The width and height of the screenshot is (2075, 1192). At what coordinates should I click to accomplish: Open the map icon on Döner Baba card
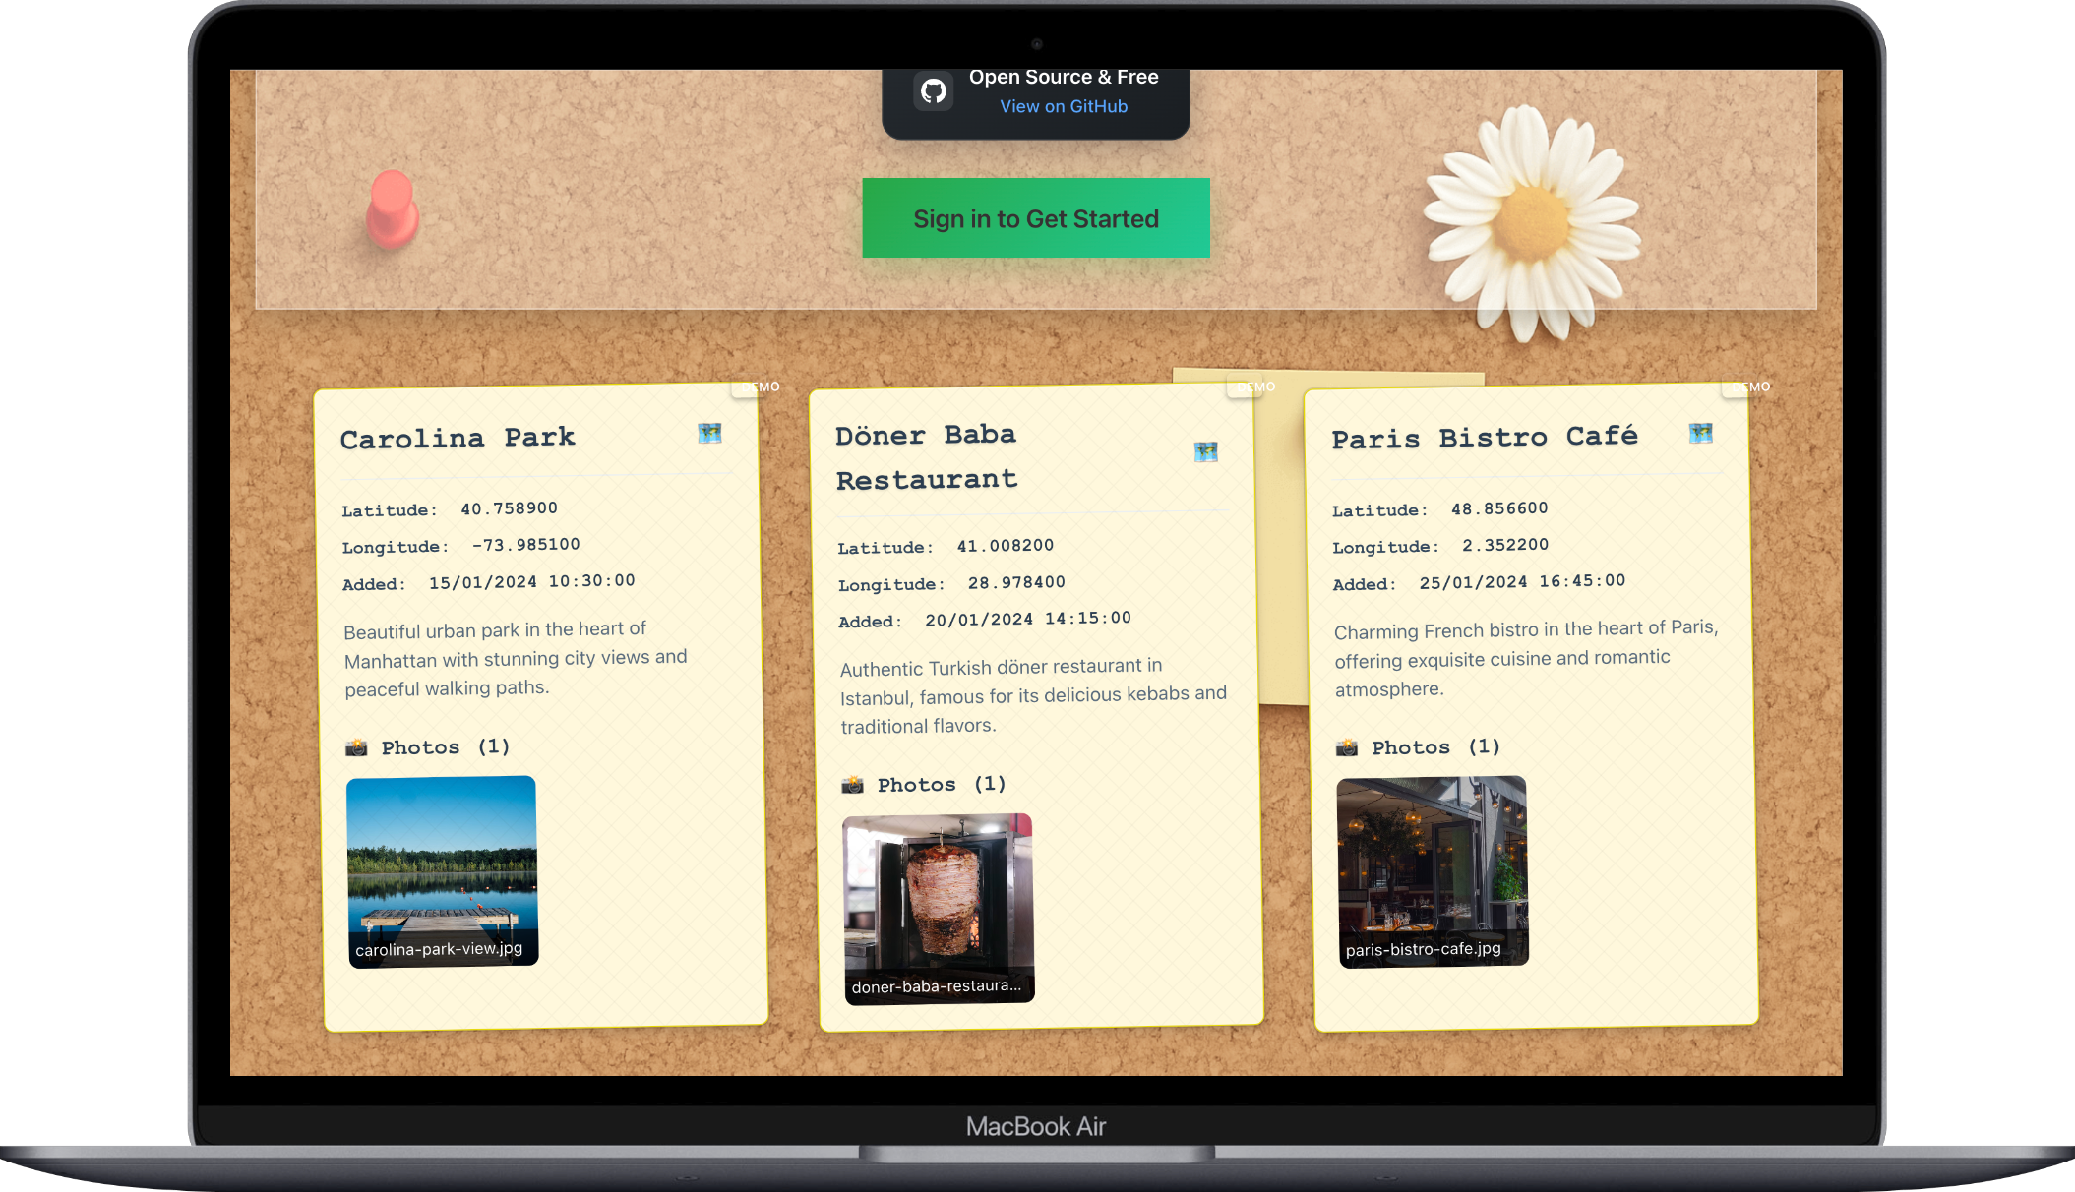pyautogui.click(x=1206, y=451)
